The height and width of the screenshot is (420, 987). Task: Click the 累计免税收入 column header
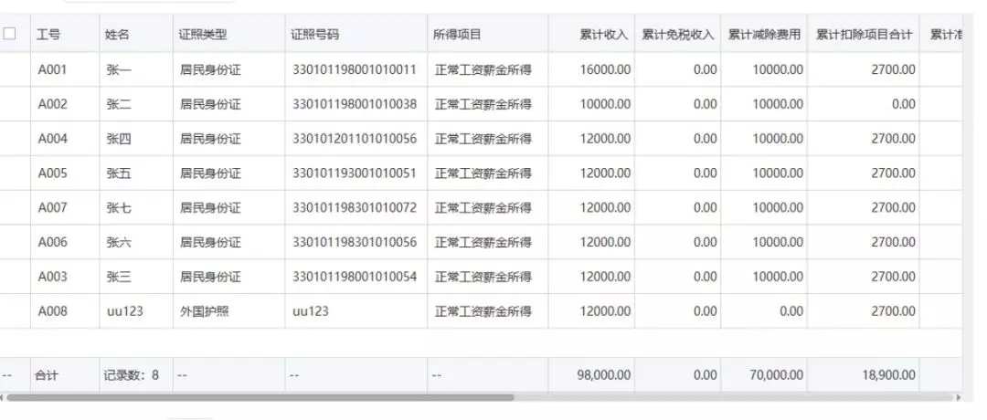677,35
